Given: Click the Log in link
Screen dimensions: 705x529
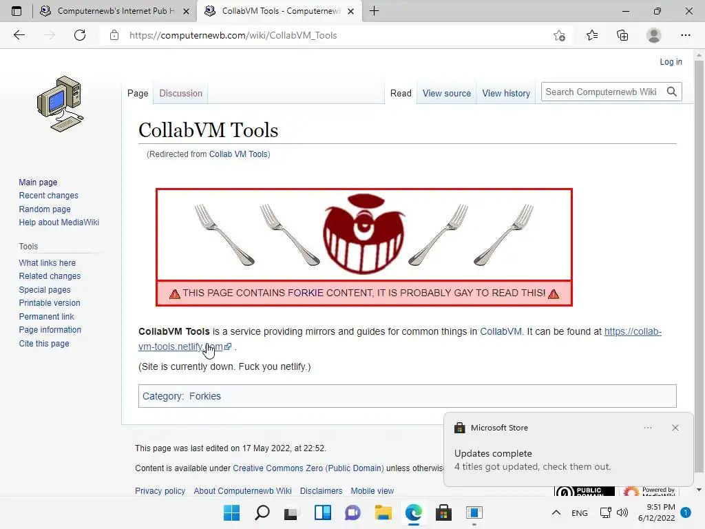Looking at the screenshot, I should [671, 61].
